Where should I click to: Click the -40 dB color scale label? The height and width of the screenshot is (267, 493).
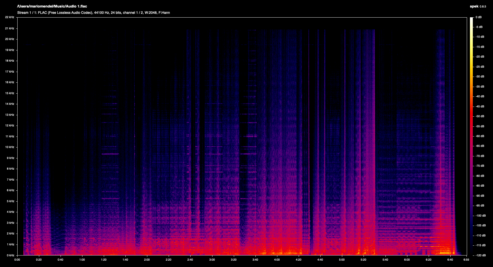click(x=480, y=96)
